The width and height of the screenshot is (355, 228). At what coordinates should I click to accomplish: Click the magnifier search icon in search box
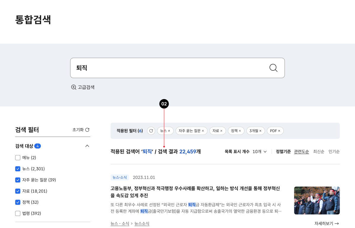[x=273, y=68]
